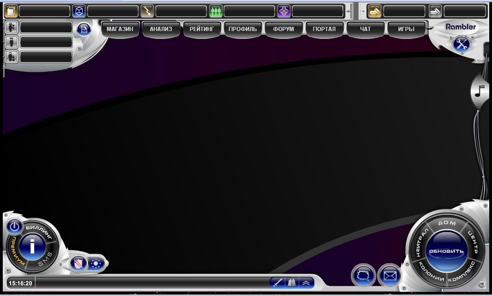The height and width of the screenshot is (296, 492).
Task: Click the shield icon
Action: click(x=78, y=264)
